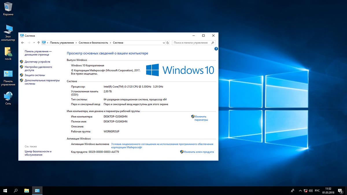The width and height of the screenshot is (347, 195).
Task: Refresh the Система window
Action: click(x=167, y=43)
